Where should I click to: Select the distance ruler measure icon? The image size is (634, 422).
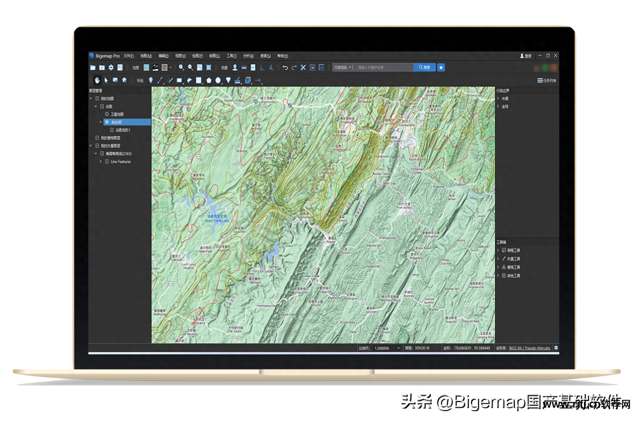coord(244,68)
